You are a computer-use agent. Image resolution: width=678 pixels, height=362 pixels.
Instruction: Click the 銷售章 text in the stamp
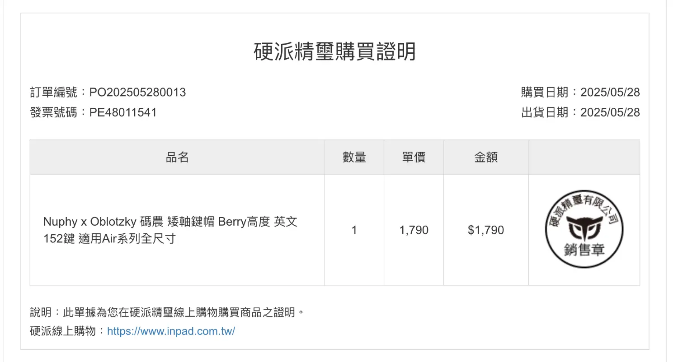pos(584,250)
